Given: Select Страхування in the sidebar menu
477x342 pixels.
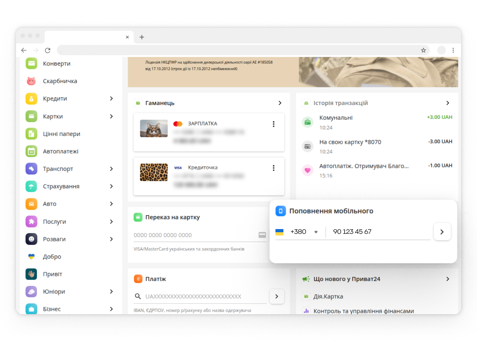Looking at the screenshot, I should coord(61,187).
